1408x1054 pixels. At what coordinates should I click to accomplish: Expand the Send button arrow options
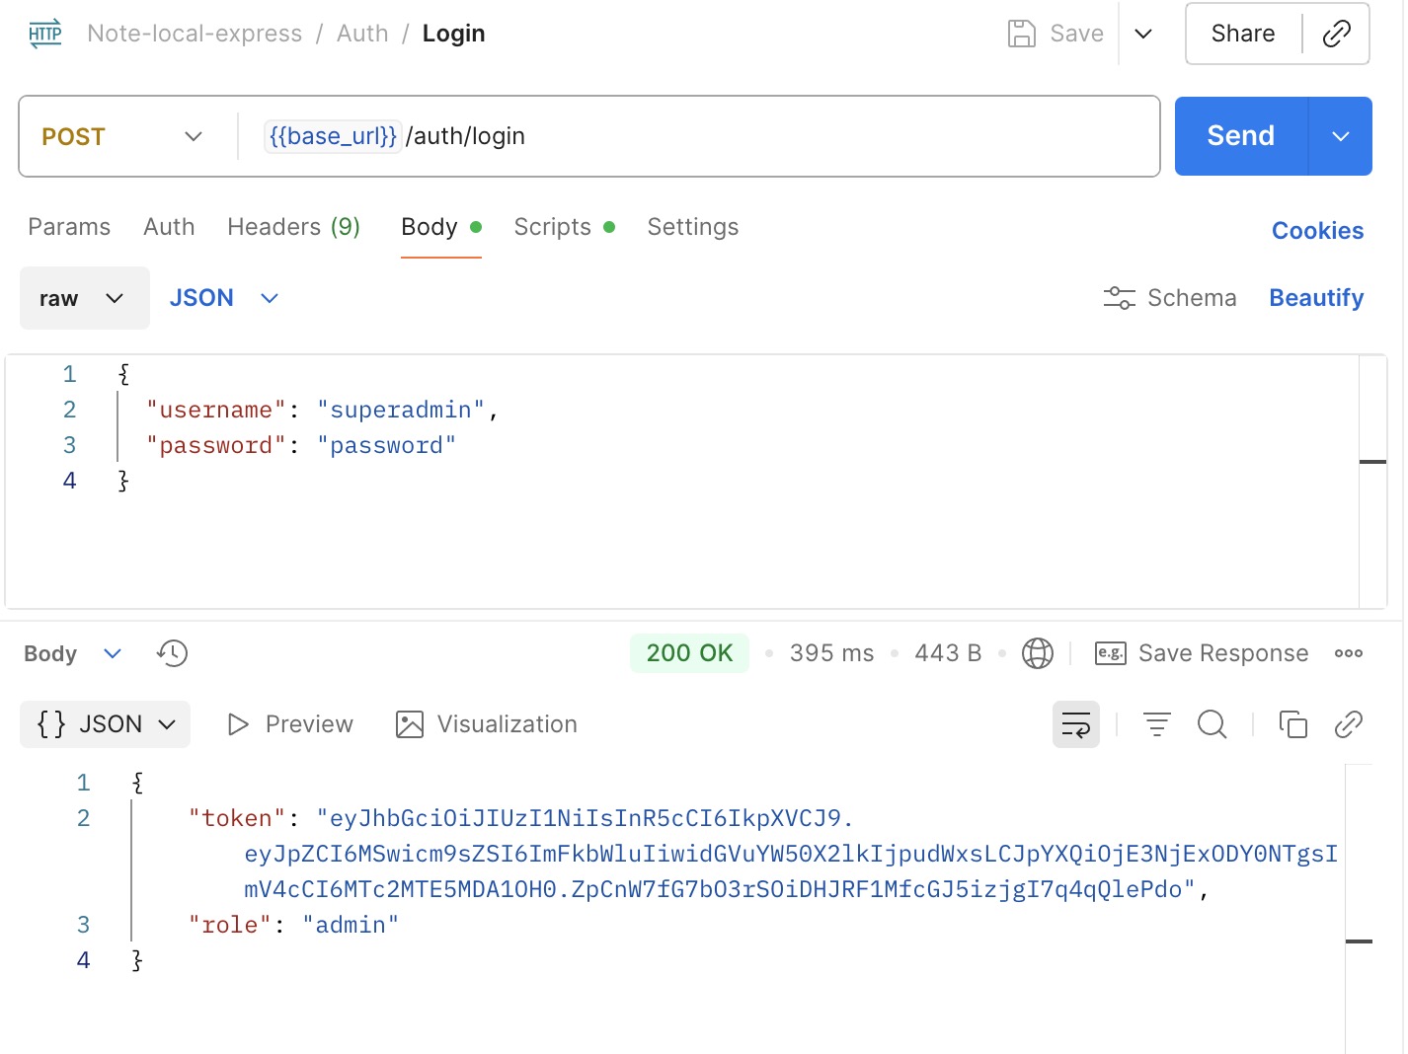pyautogui.click(x=1340, y=136)
